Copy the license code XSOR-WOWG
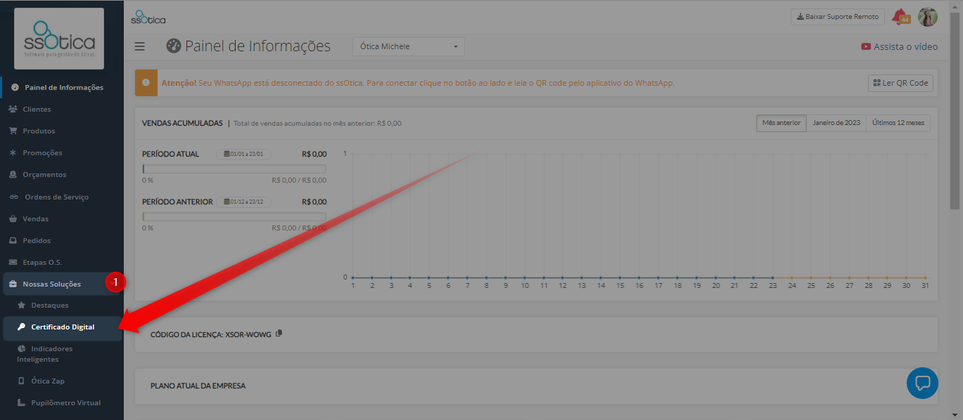The image size is (963, 420). click(279, 333)
